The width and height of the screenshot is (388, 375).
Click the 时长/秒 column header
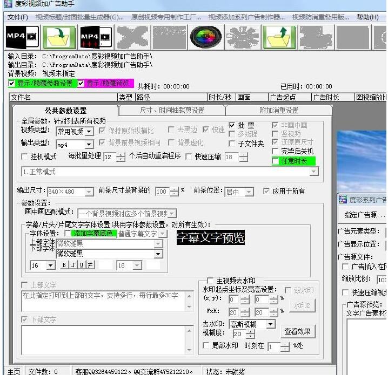tap(221, 97)
